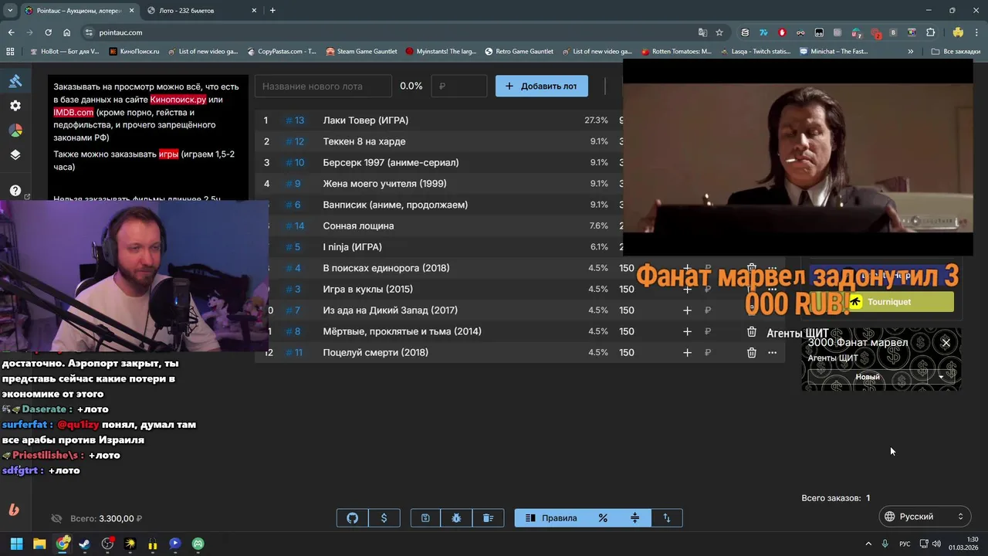Click the Новый button on donation card
Screen dimensions: 988x556
tap(868, 377)
